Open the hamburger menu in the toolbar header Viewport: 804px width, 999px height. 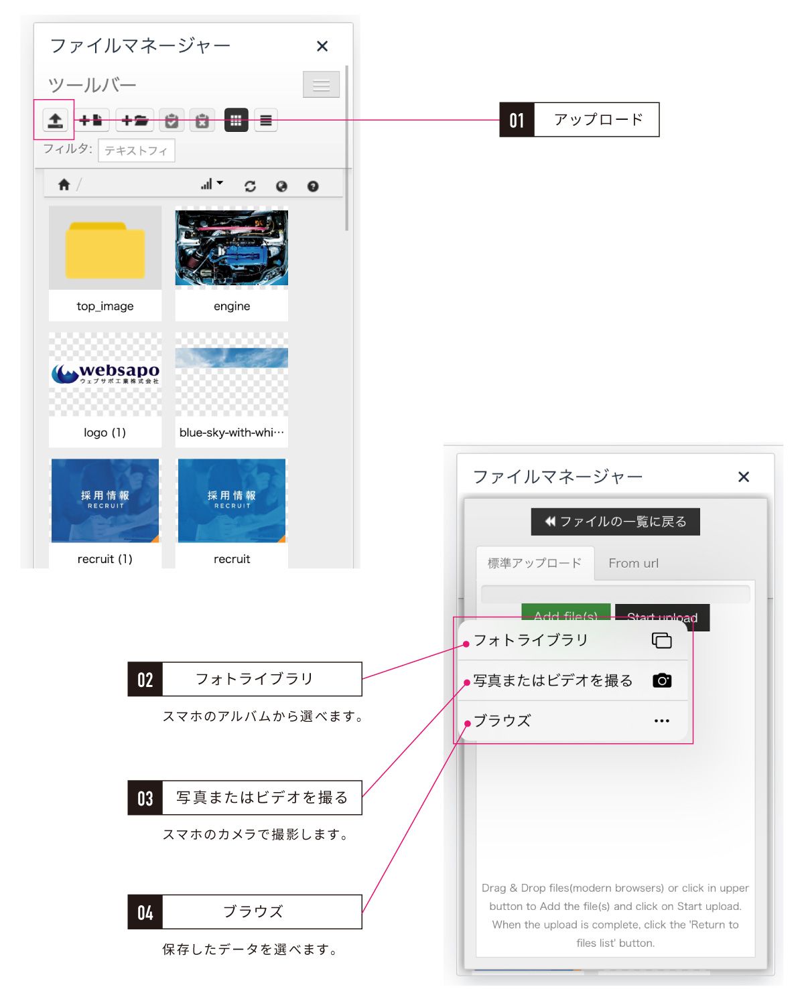(321, 84)
